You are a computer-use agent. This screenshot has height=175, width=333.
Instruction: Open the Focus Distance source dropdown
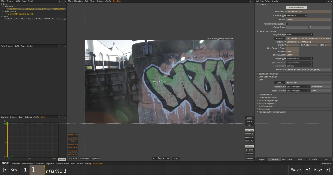(298, 91)
